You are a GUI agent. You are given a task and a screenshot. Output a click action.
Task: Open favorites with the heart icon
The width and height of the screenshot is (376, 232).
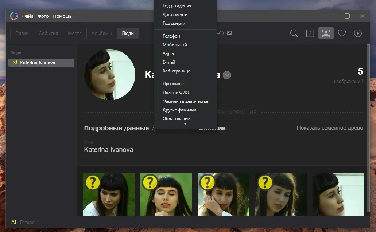tap(342, 33)
